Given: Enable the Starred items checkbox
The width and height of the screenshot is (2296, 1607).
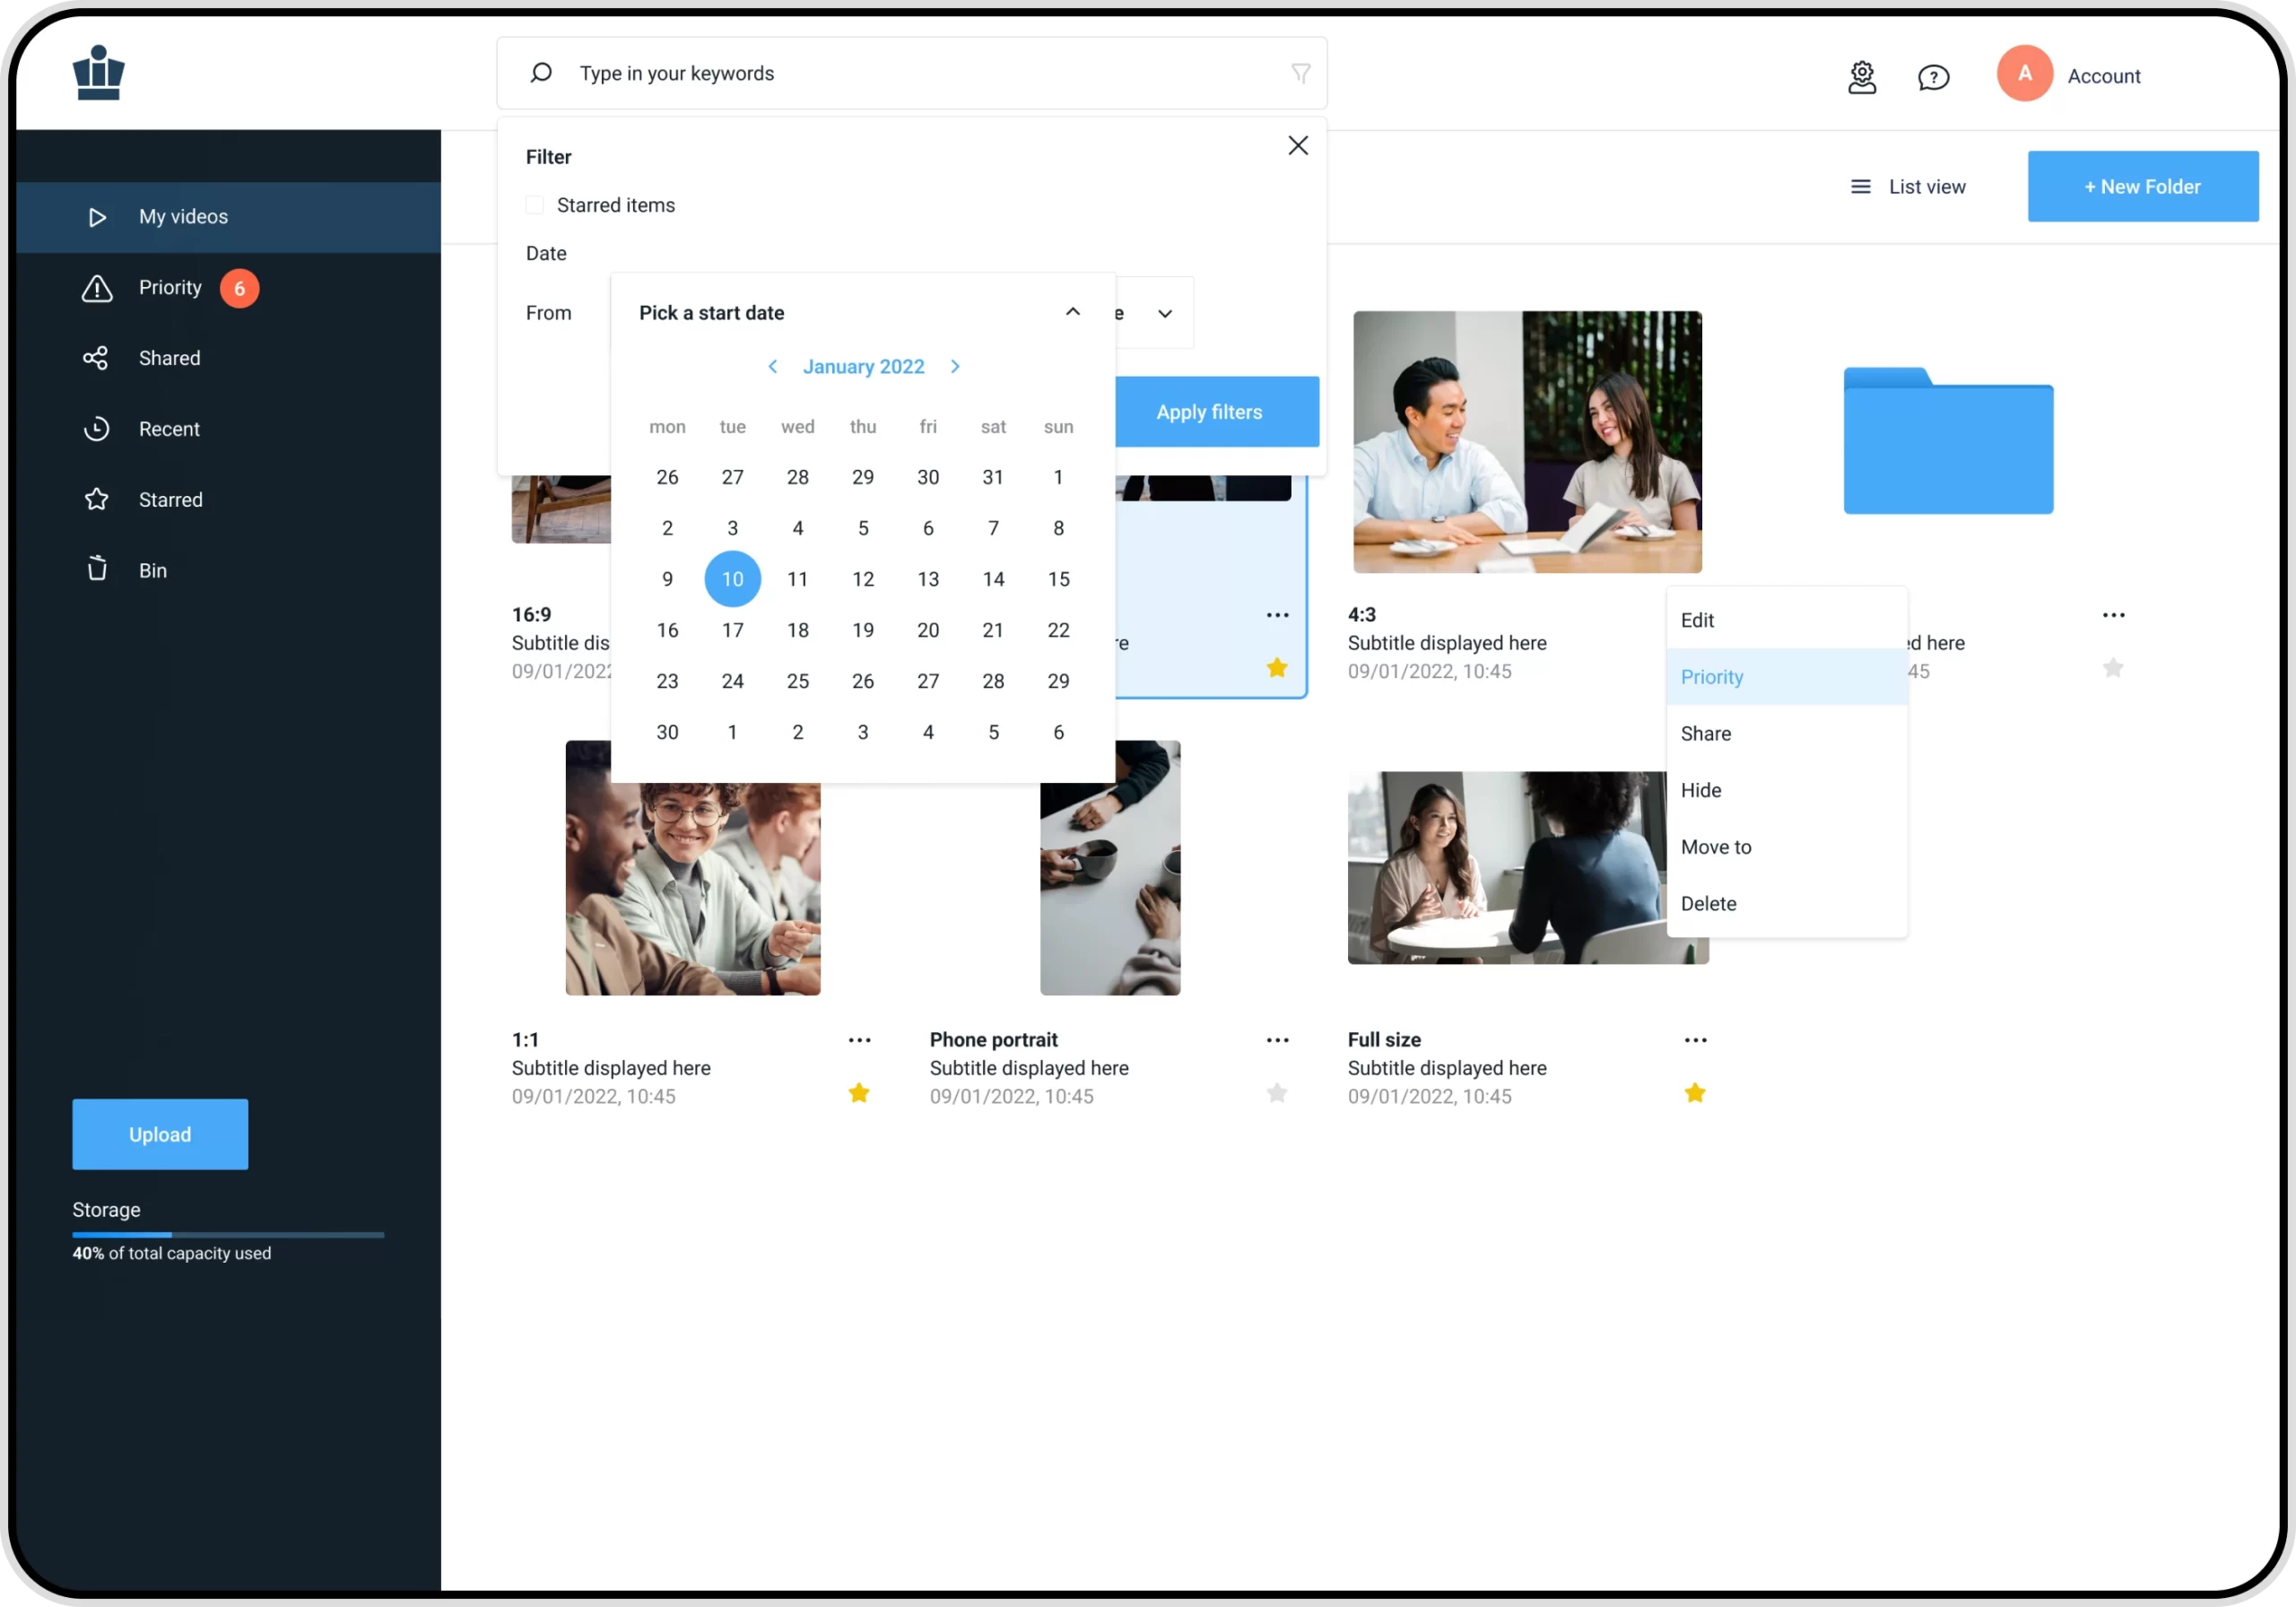Looking at the screenshot, I should [x=535, y=205].
